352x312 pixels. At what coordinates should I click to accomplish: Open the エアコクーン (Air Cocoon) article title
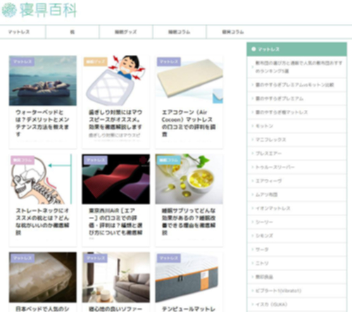[189, 123]
